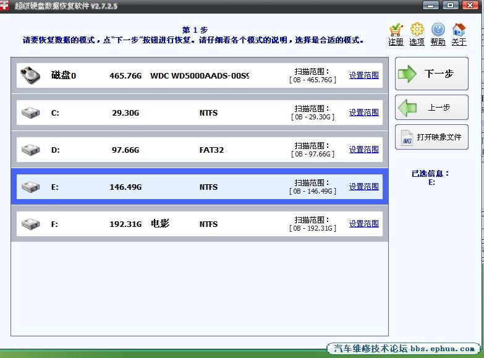Click the D: drive icon
Viewport: 484px width, 358px height.
pyautogui.click(x=30, y=150)
